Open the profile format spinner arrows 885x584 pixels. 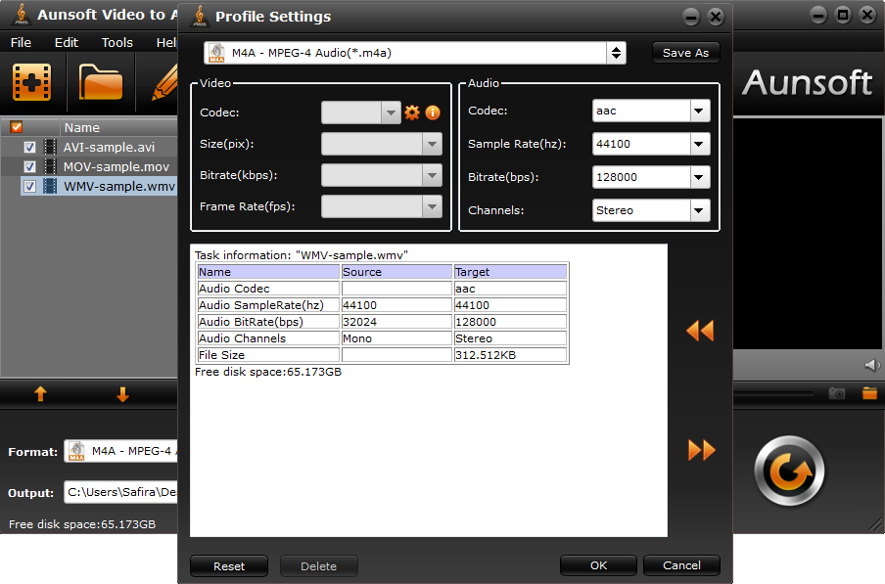tap(617, 53)
